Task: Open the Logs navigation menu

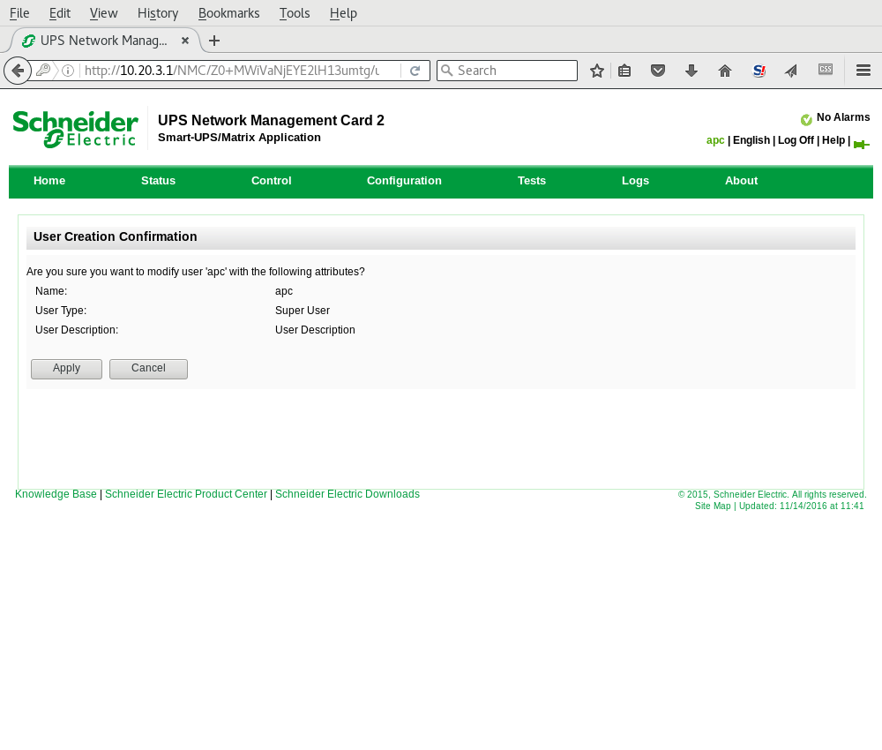Action: point(635,181)
